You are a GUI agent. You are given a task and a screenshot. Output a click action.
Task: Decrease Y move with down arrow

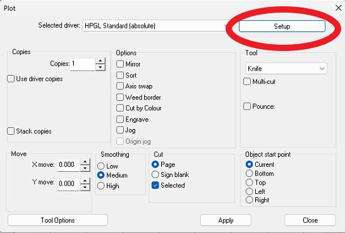85,187
